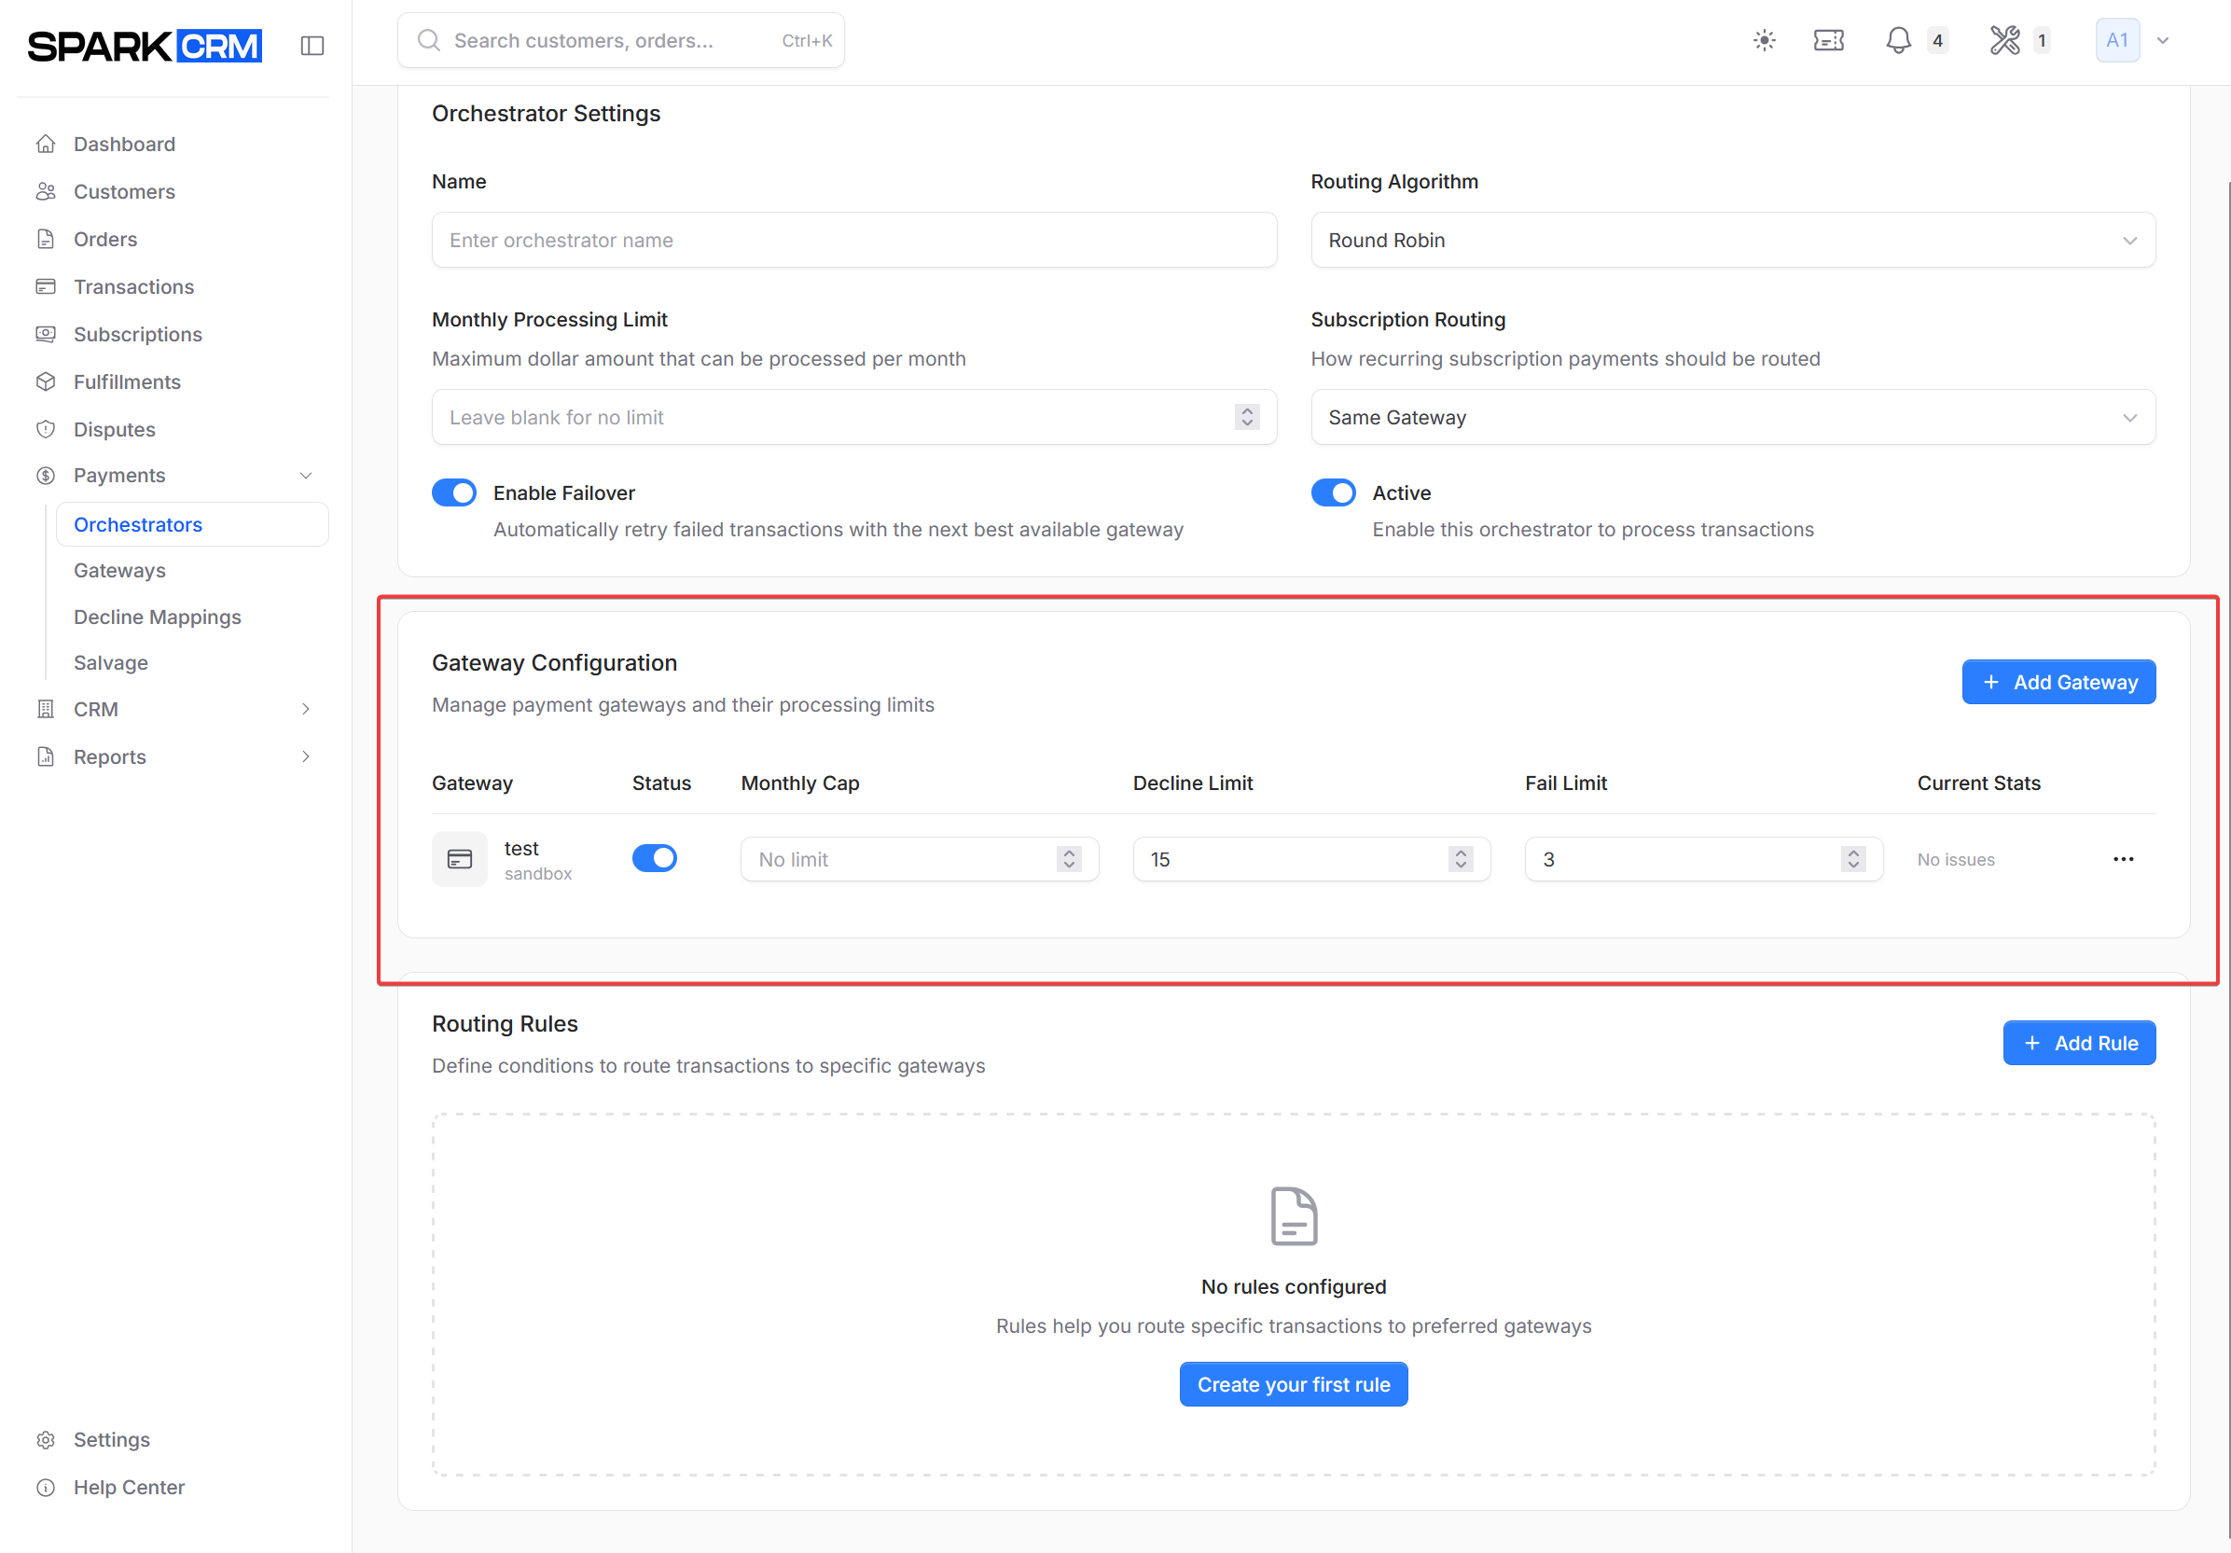Click the Help Center info icon
2231x1553 pixels.
(46, 1487)
